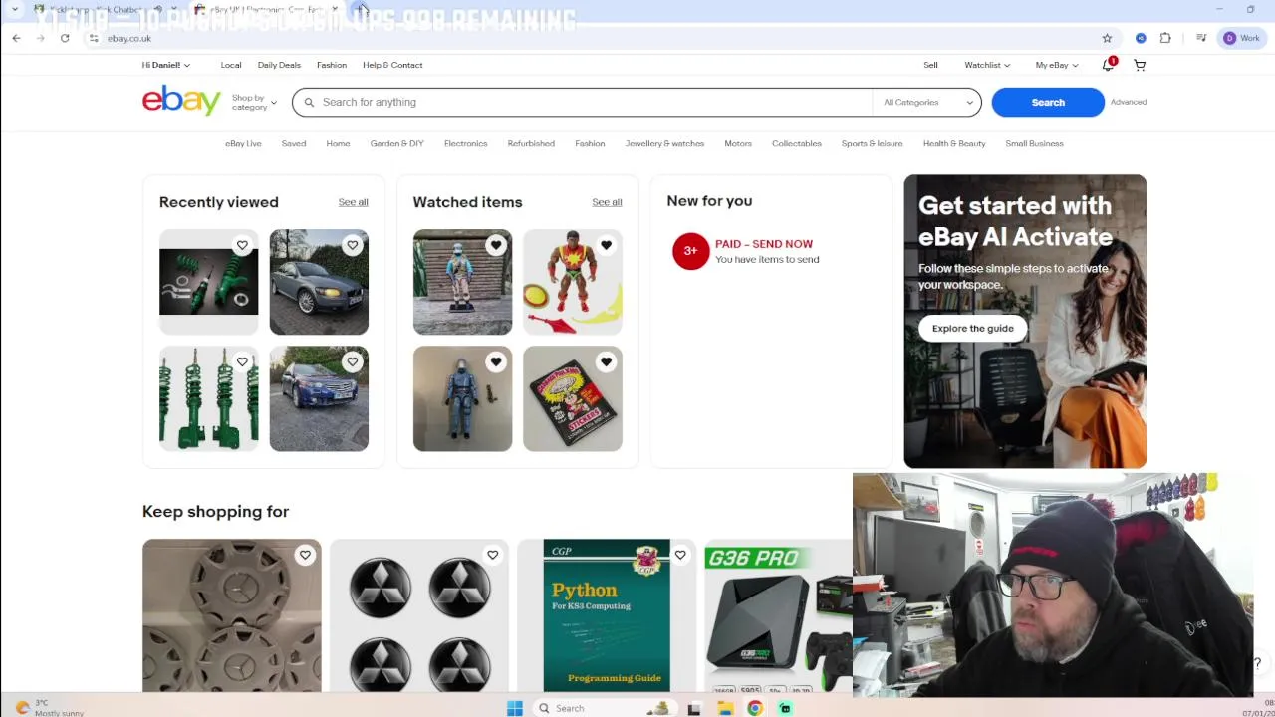Toggle heart on He-Man style figure
This screenshot has height=717, width=1275.
point(606,245)
